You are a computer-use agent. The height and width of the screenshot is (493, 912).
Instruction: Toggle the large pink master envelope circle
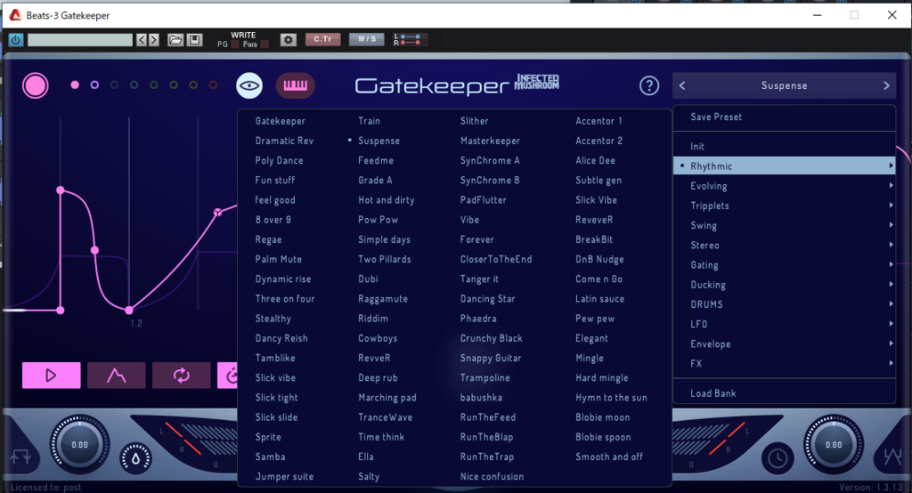click(35, 85)
